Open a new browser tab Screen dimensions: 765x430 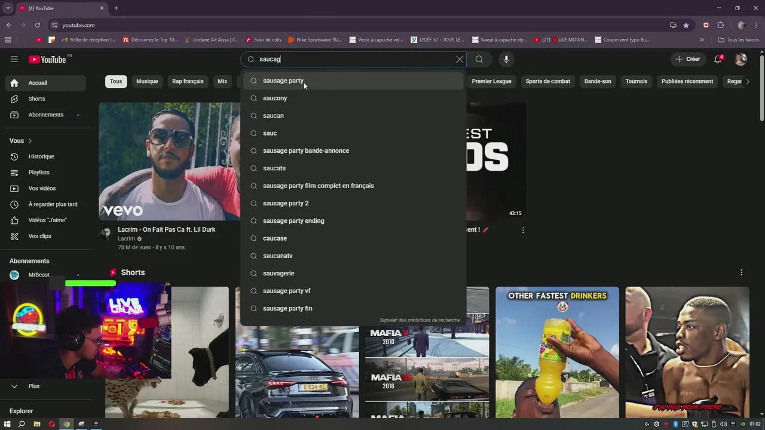point(116,8)
